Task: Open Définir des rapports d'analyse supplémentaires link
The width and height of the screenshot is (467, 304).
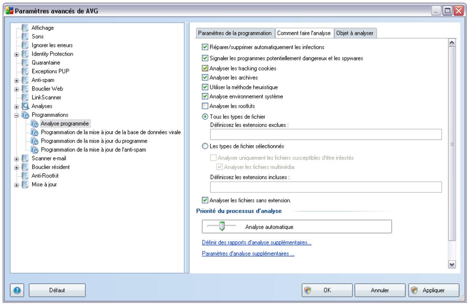Action: click(257, 243)
